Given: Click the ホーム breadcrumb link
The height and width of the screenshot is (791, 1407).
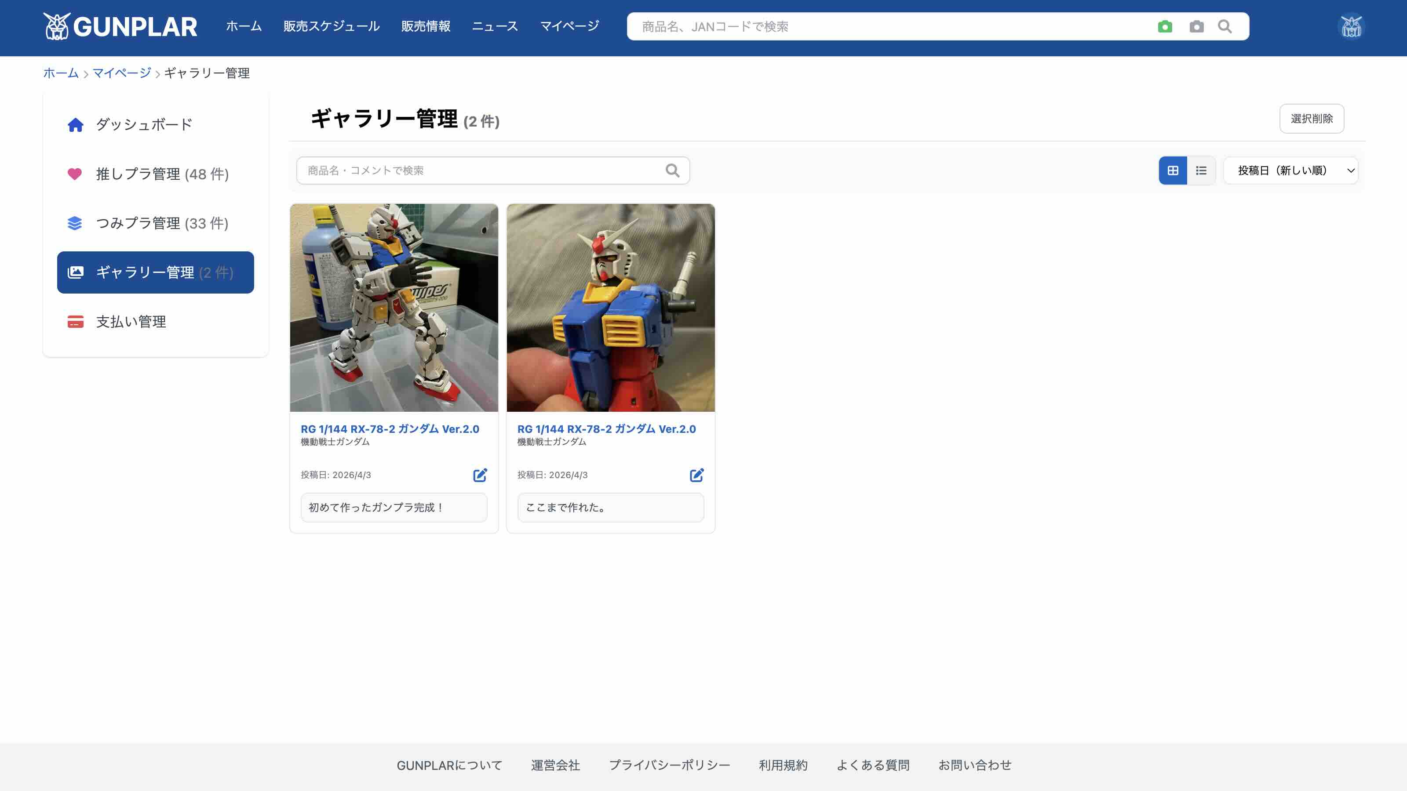Looking at the screenshot, I should click(61, 73).
